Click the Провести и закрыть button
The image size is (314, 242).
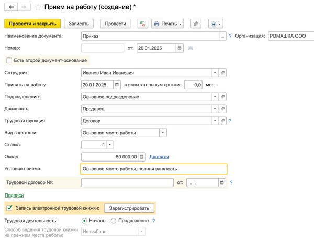33,24
